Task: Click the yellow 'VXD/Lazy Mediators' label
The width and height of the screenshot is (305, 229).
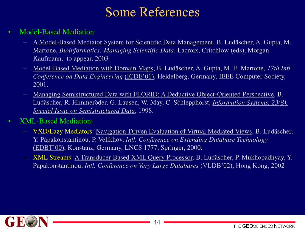Action: coord(62,131)
